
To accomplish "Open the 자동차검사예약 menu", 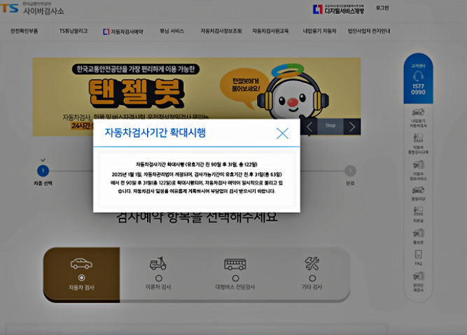I will (123, 31).
